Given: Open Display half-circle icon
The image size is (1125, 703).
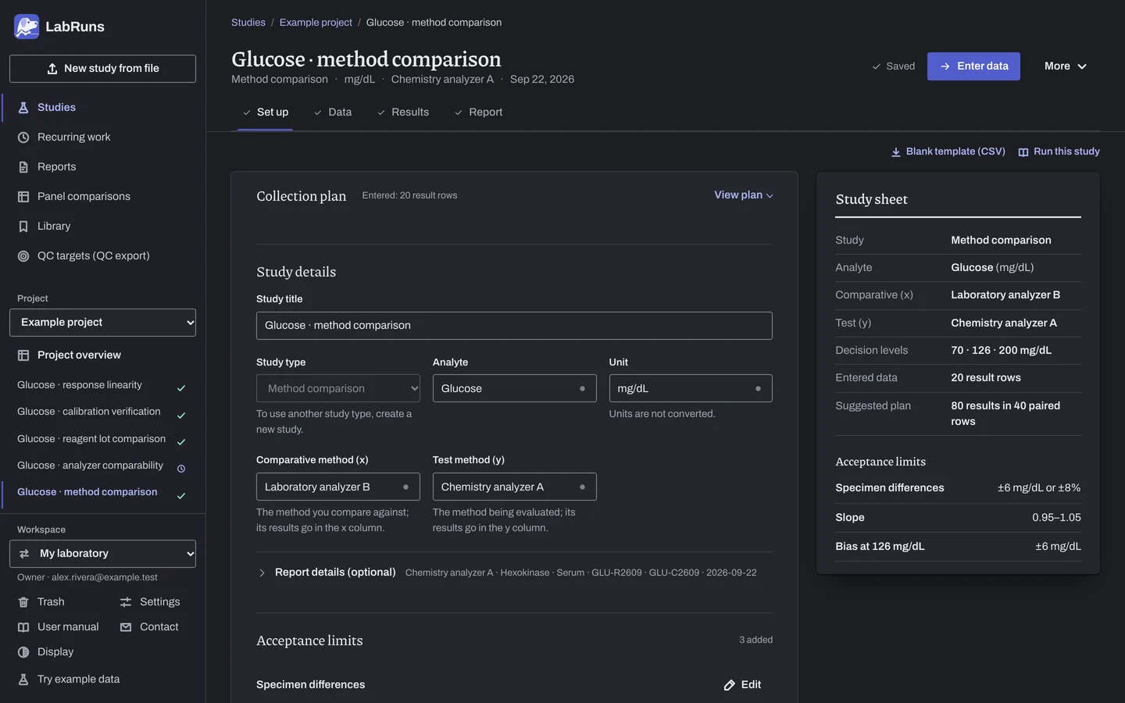Looking at the screenshot, I should [x=23, y=652].
